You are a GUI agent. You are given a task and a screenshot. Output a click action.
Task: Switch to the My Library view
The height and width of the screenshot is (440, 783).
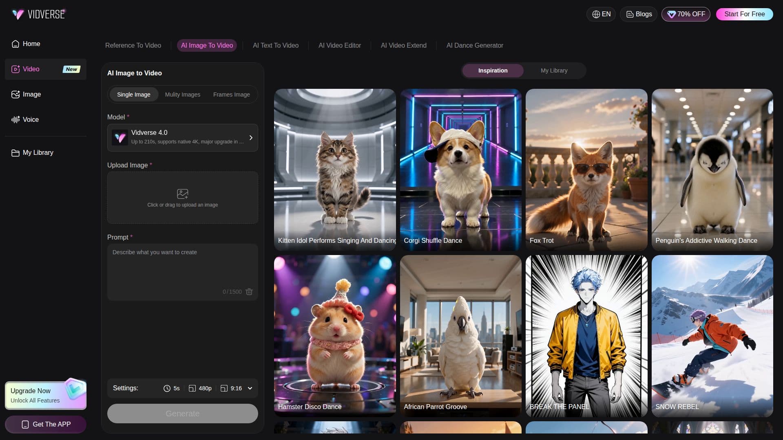(554, 70)
